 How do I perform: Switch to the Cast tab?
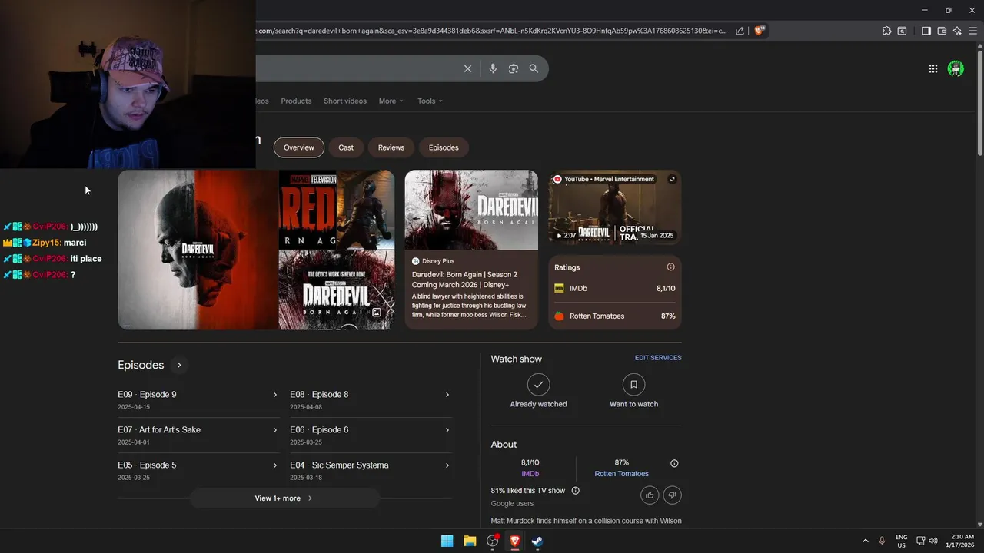pos(346,147)
